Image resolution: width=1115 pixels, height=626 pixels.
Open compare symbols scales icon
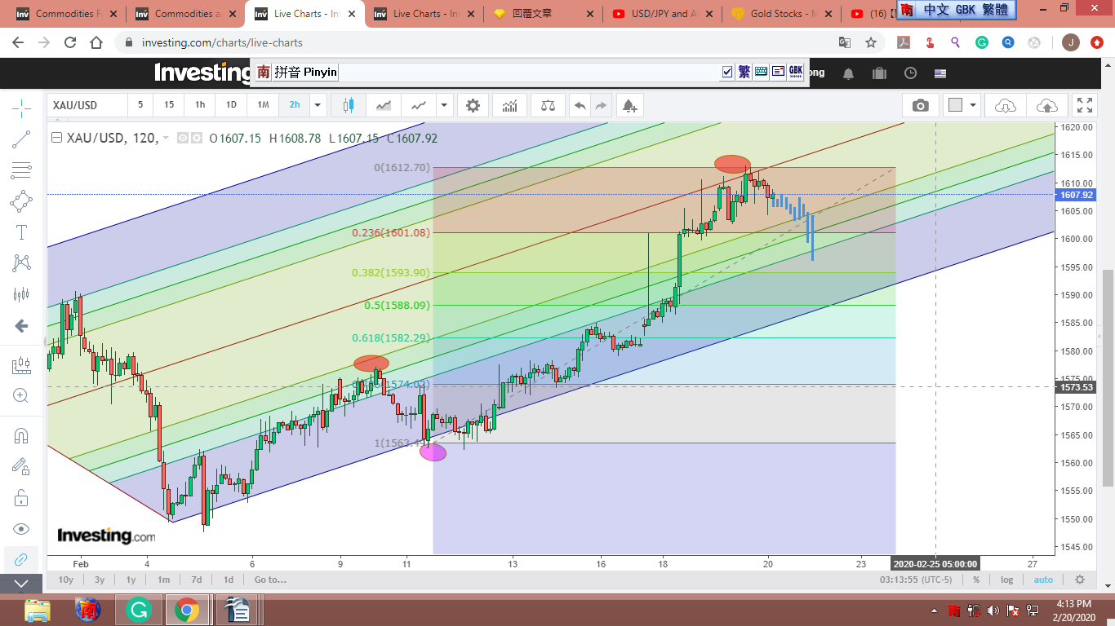click(x=547, y=105)
